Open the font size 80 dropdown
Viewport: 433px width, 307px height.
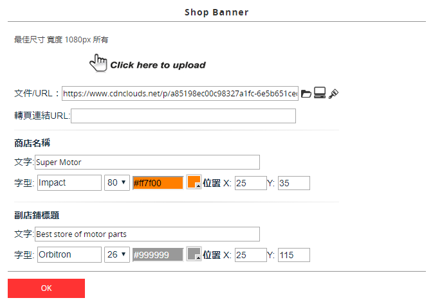coord(117,182)
